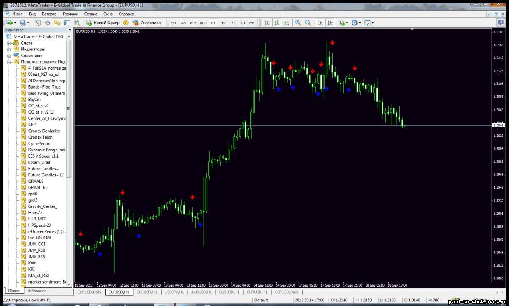Open the periods dropdown arrow
Viewport: 509px width, 306px height.
click(360, 22)
